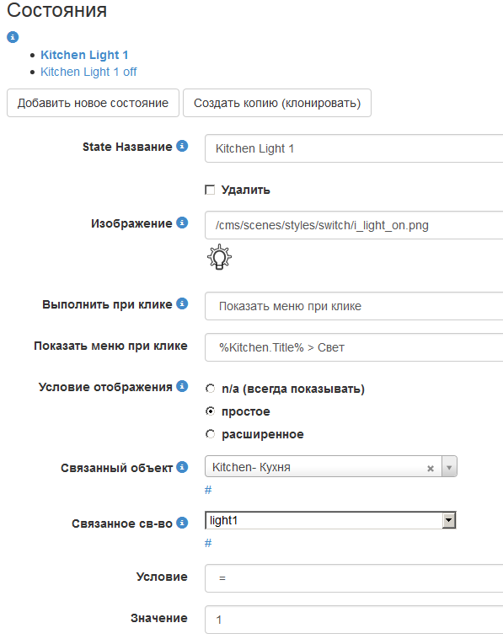Click info icon next to Выполнить при клике
The width and height of the screenshot is (503, 639).
click(x=182, y=303)
